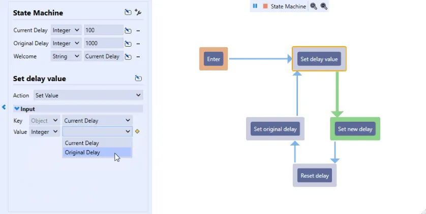426x214 pixels.
Task: Click the green transition arrow to Set new delay
Action: point(337,94)
